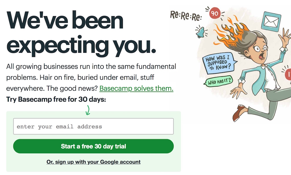291x175 pixels.
Task: Click the red 90 notification badge
Action: [215, 13]
